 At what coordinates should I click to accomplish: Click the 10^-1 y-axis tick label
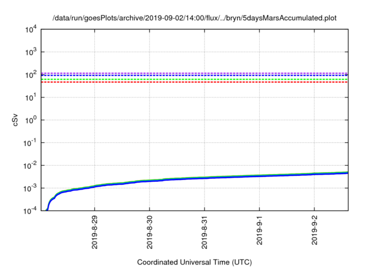click(x=30, y=143)
